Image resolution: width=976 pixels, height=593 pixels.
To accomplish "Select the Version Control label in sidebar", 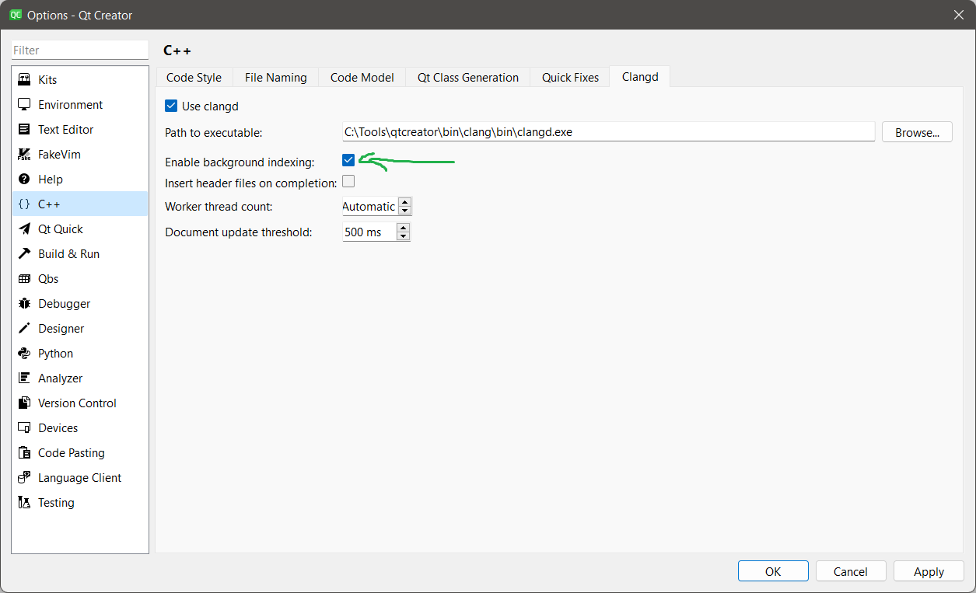I will click(77, 403).
